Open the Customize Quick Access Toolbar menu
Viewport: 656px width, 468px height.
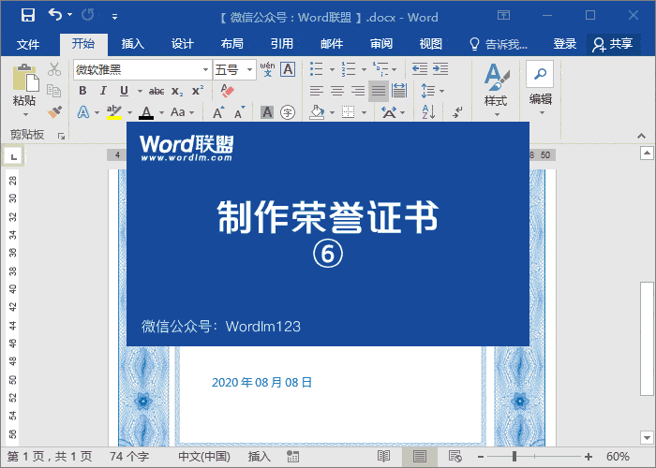pyautogui.click(x=114, y=17)
